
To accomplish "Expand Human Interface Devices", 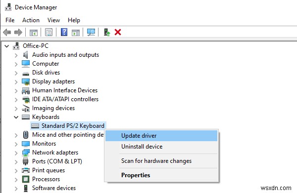I will (x=16, y=91).
